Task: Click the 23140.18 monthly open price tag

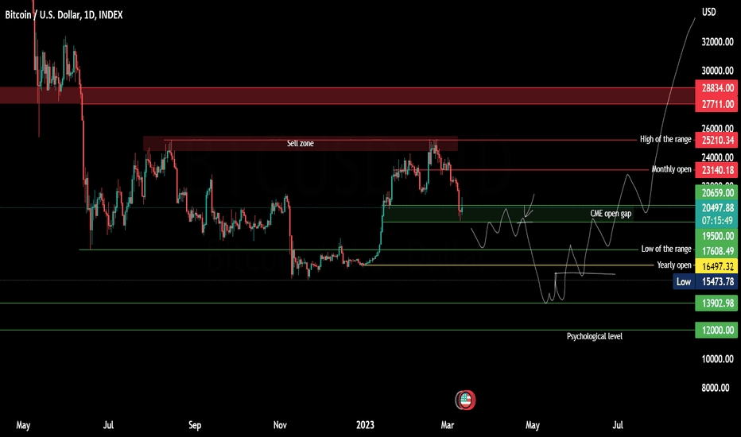Action: (716, 169)
